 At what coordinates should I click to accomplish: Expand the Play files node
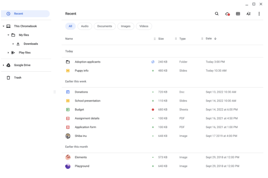8,53
